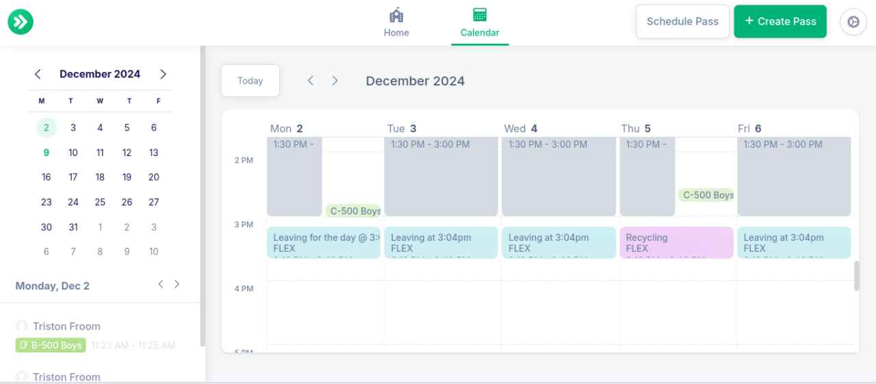Show previous week in main calendar

311,81
